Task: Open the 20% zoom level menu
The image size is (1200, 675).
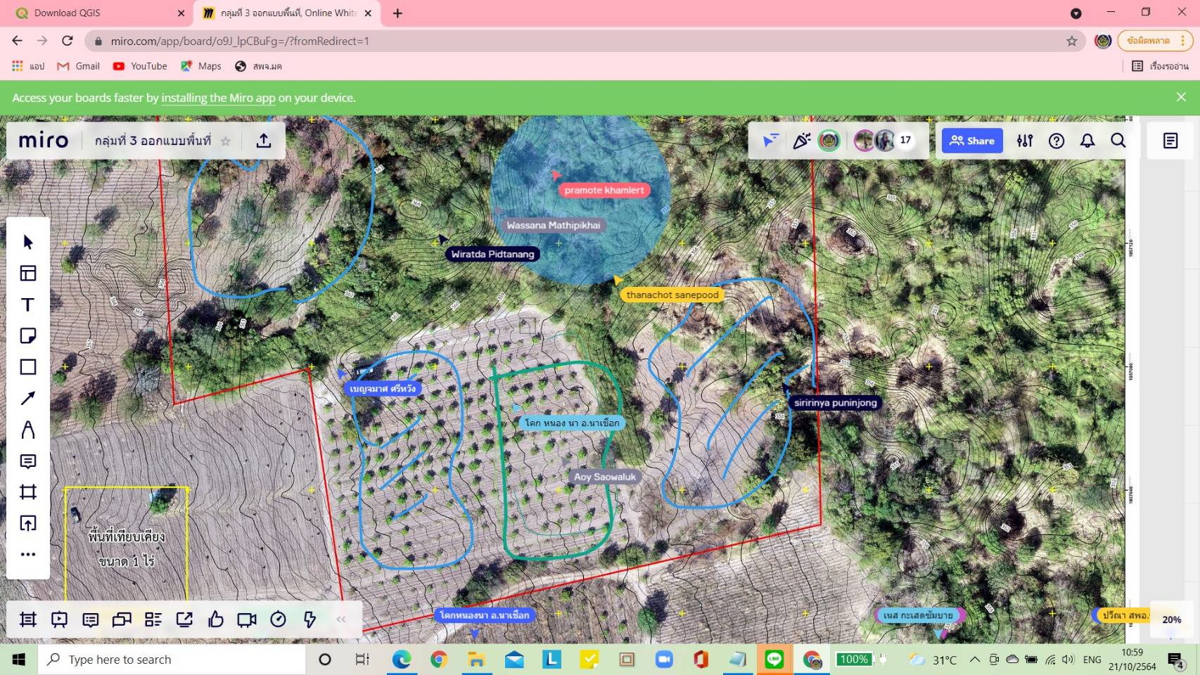Action: [x=1171, y=619]
